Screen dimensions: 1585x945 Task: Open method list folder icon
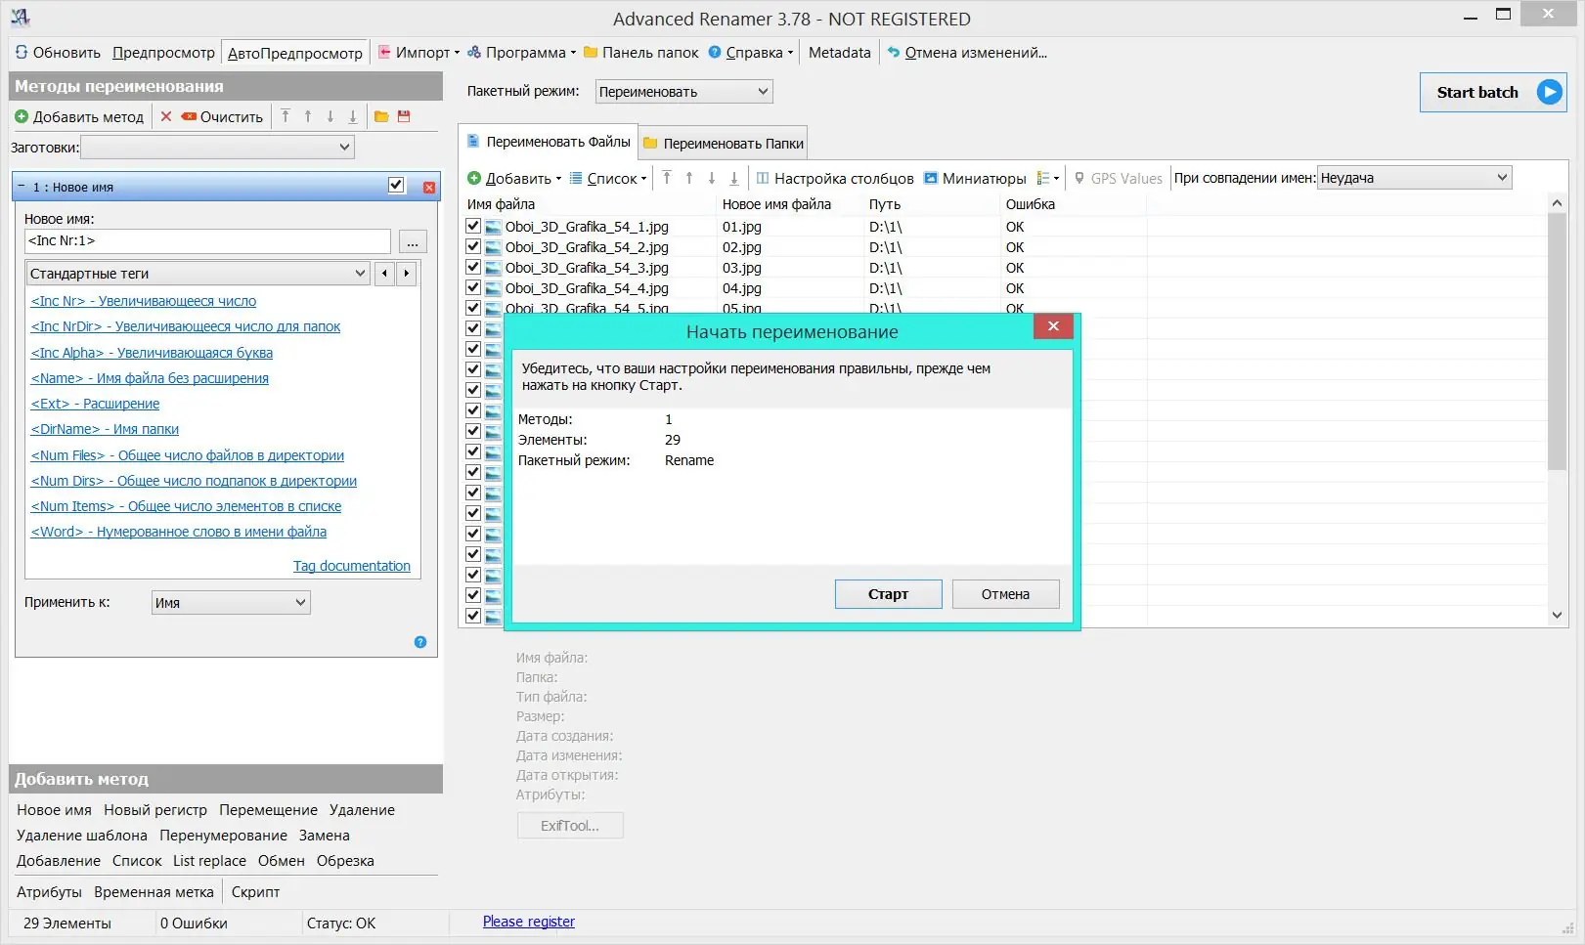(x=381, y=116)
